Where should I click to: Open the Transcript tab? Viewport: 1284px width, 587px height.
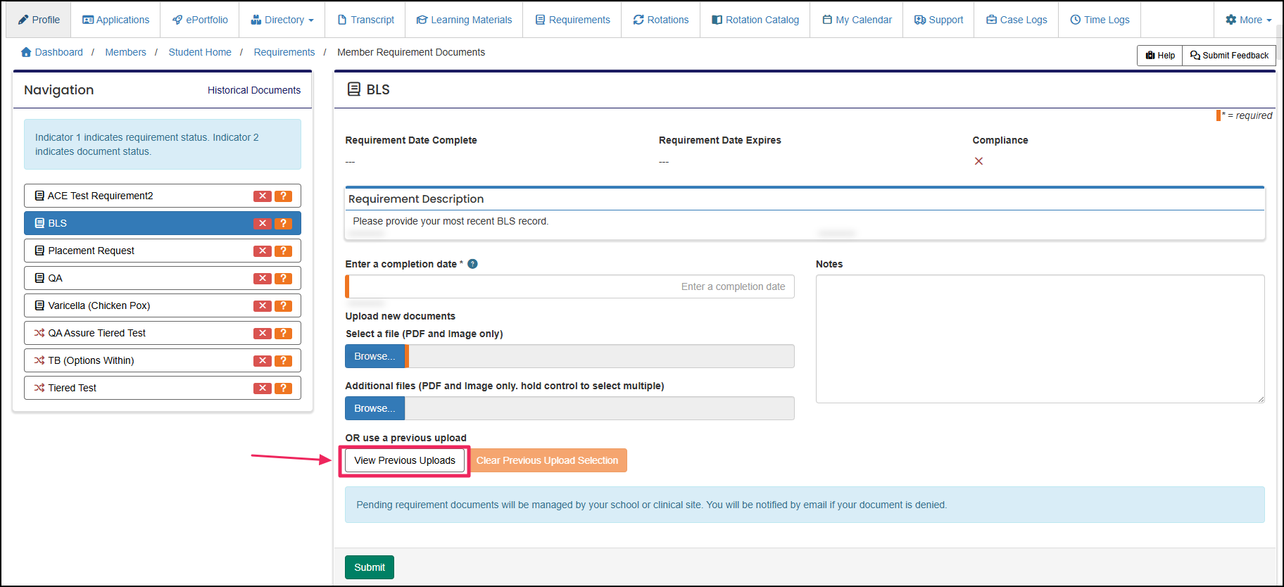click(365, 20)
